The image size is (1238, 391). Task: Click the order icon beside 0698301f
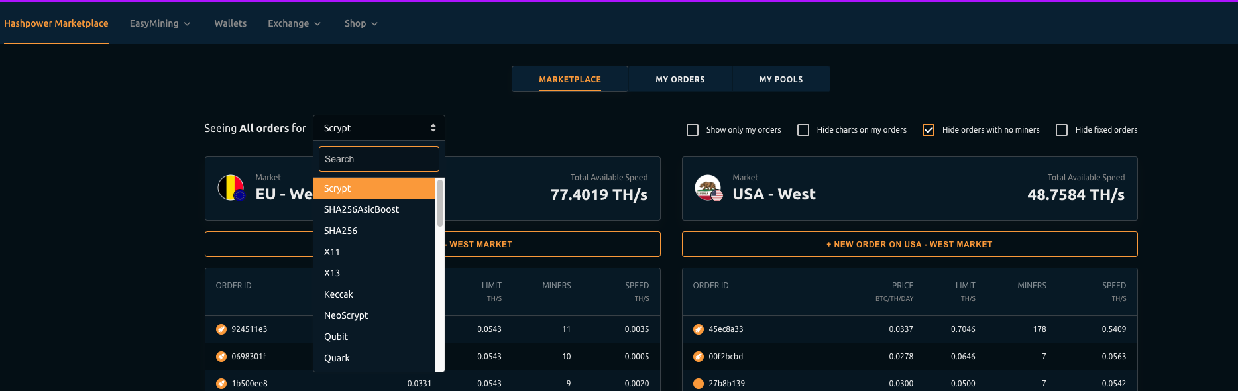221,357
